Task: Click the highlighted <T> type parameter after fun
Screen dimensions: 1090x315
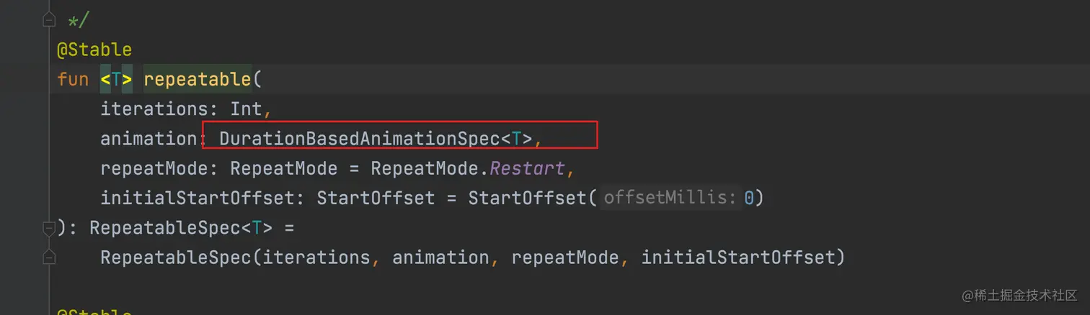Action: tap(116, 79)
